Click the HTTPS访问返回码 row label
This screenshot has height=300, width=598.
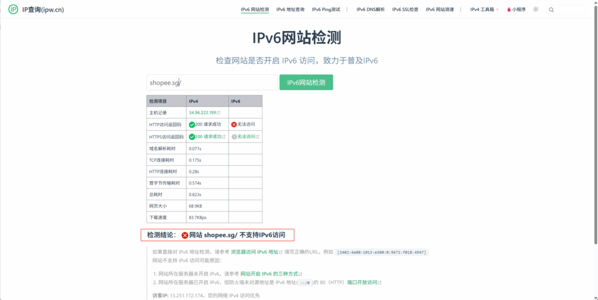166,137
